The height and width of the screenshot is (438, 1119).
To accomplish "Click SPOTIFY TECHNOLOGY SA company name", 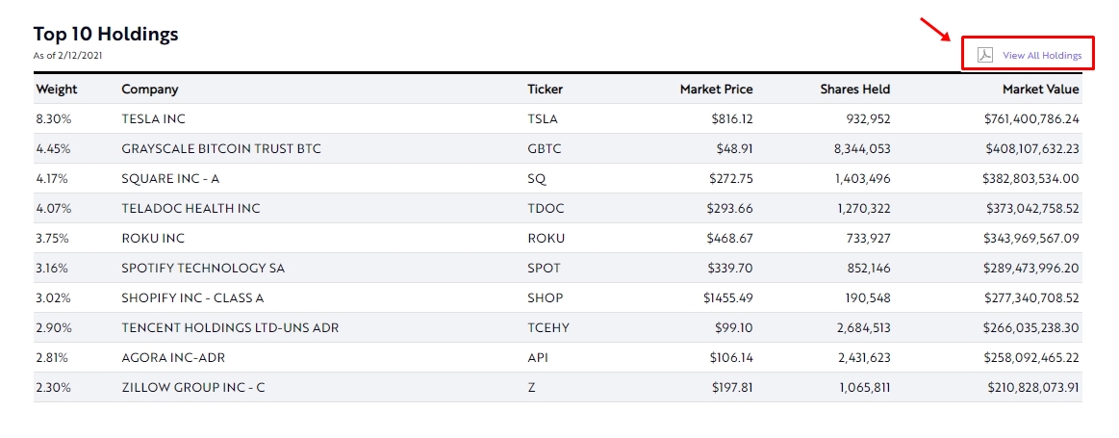I will [x=203, y=269].
